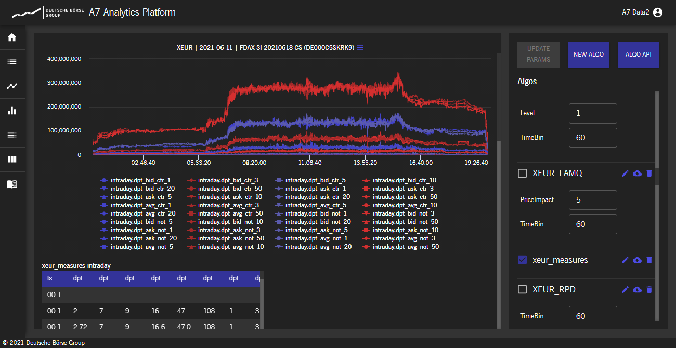Click the PriceImpact input field
The height and width of the screenshot is (348, 676).
(593, 200)
